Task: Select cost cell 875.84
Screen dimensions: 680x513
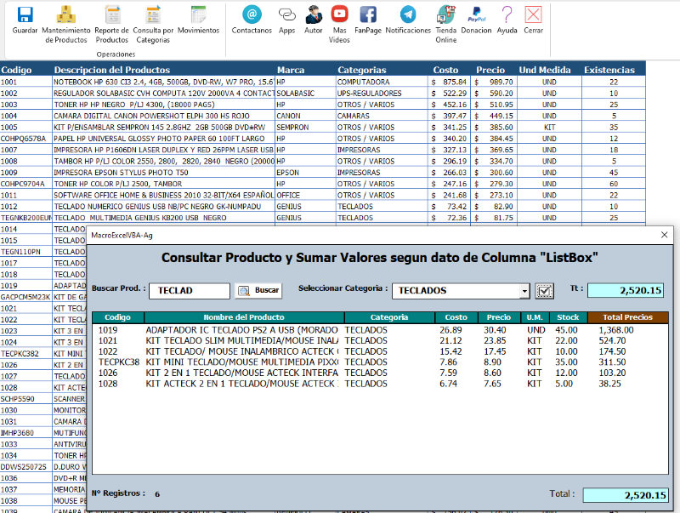Action: pyautogui.click(x=450, y=82)
